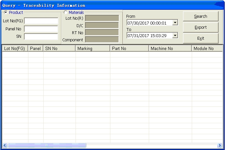Image resolution: width=225 pixels, height=150 pixels.
Task: Click the To date value 07/31/2017 15:03:29
Action: point(147,35)
